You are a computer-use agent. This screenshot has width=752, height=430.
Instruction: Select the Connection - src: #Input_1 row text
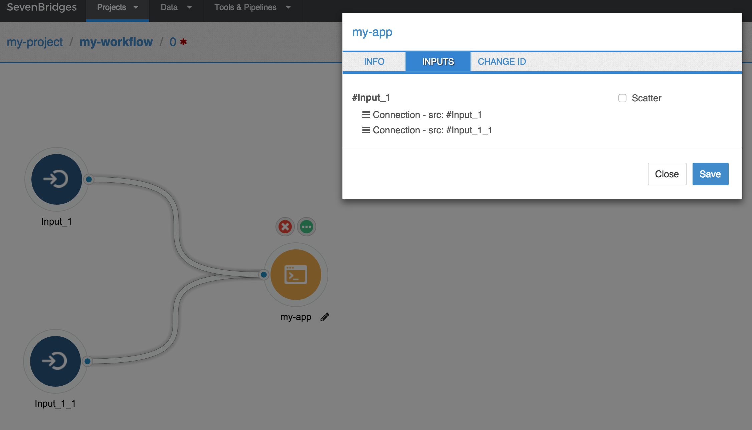coord(427,115)
